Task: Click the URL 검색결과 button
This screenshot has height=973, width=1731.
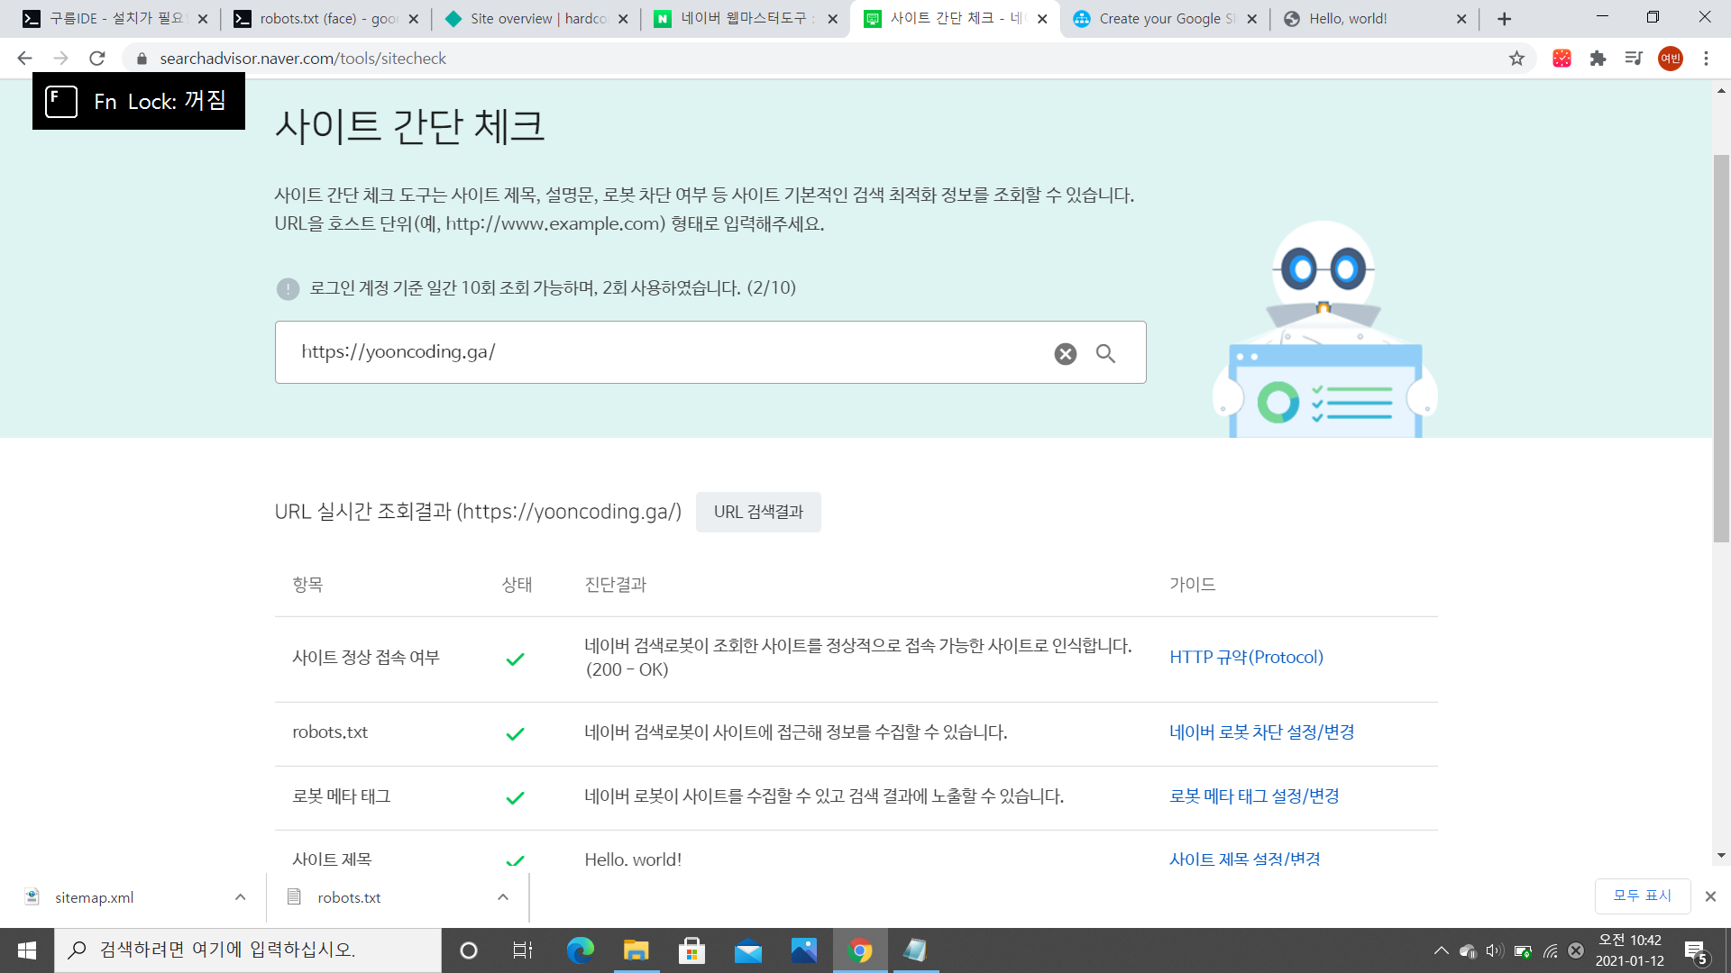Action: click(758, 512)
